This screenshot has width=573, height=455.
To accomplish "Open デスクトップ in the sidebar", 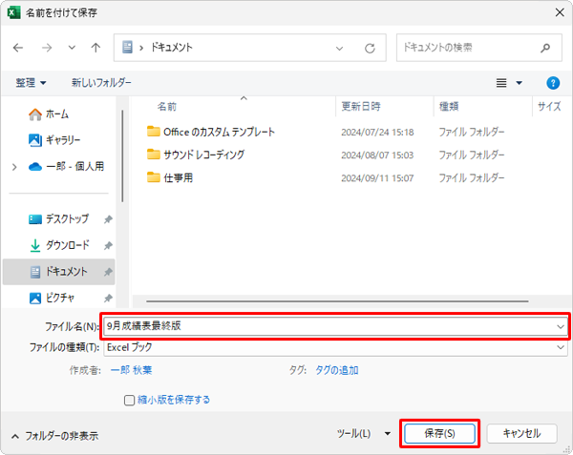I will coord(58,219).
